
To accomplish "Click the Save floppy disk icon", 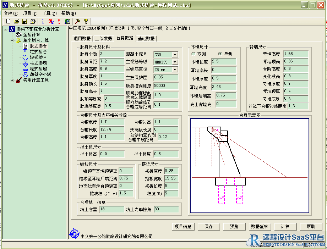I will pos(24,21).
